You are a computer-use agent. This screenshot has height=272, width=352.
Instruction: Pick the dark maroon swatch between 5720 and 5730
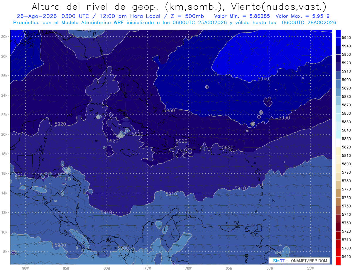pos(338,227)
